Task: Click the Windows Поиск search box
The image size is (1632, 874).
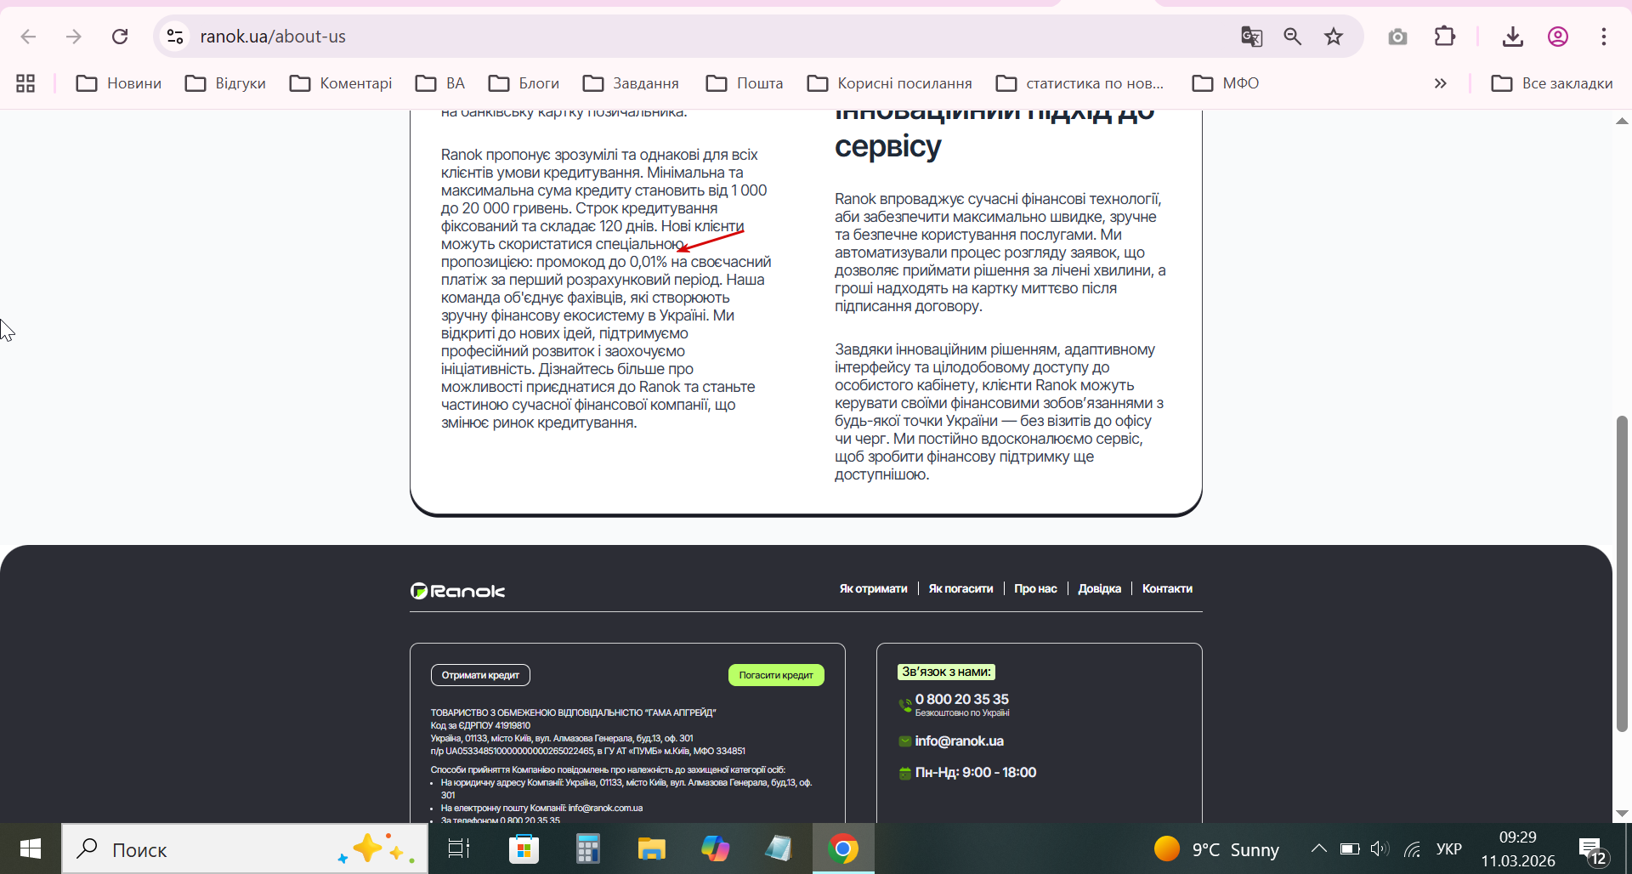Action: pyautogui.click(x=245, y=849)
